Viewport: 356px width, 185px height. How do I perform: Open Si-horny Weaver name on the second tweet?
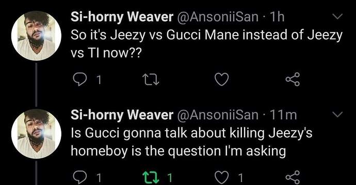[x=122, y=115]
